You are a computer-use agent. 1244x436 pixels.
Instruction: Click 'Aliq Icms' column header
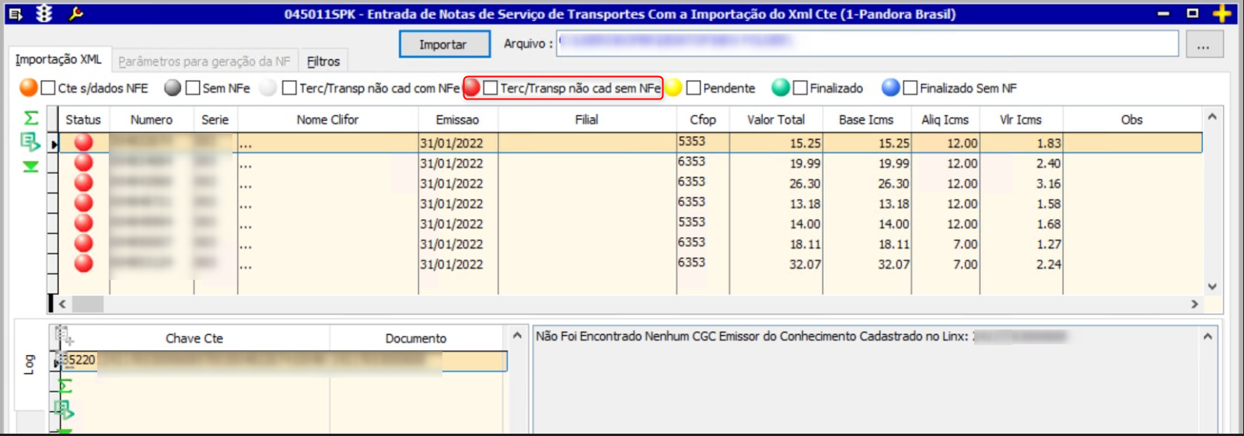point(945,120)
